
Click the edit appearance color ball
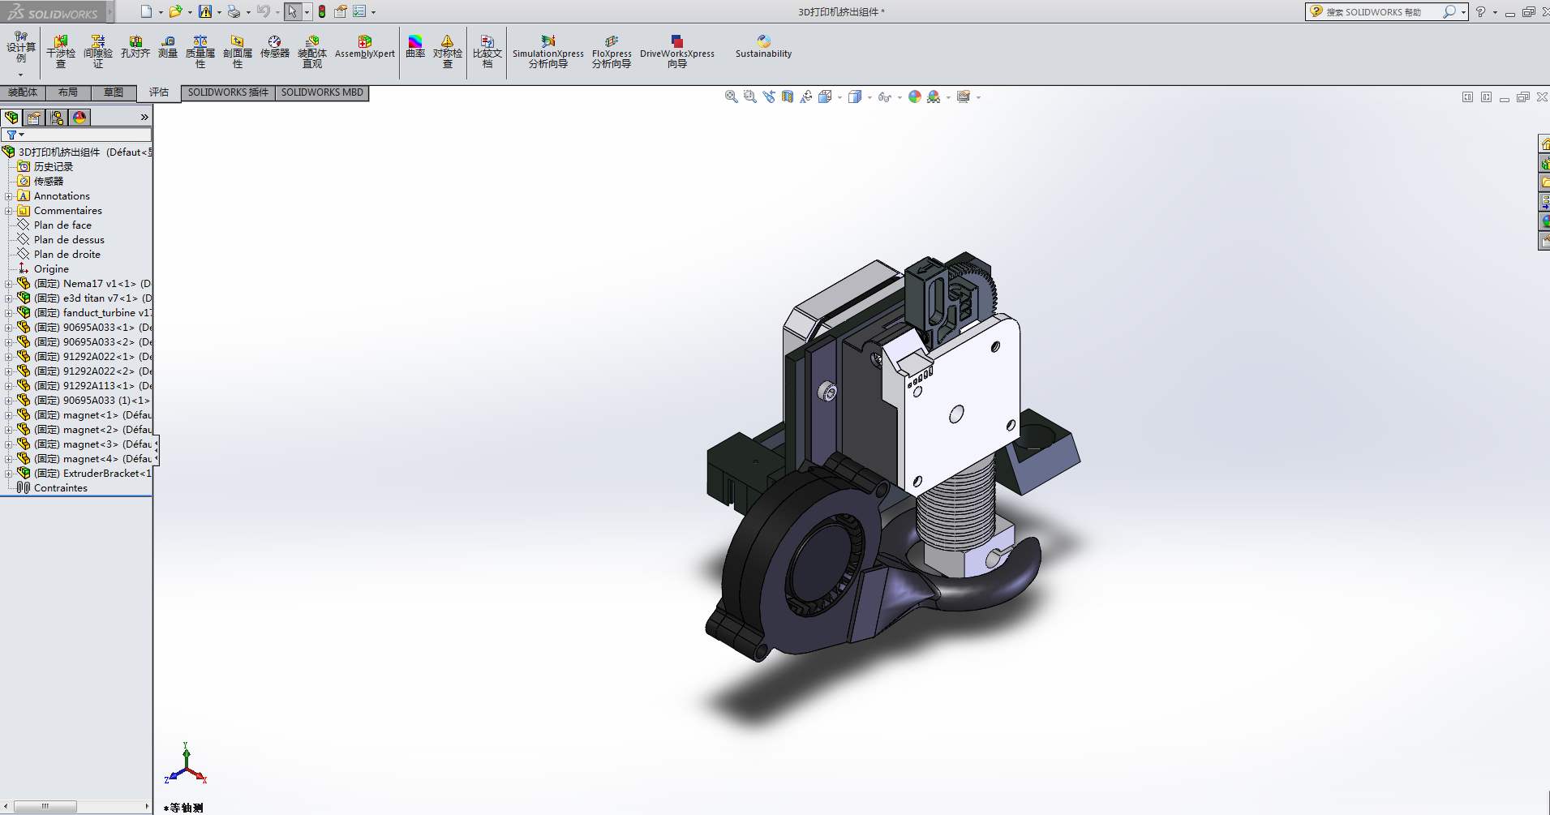[x=914, y=97]
